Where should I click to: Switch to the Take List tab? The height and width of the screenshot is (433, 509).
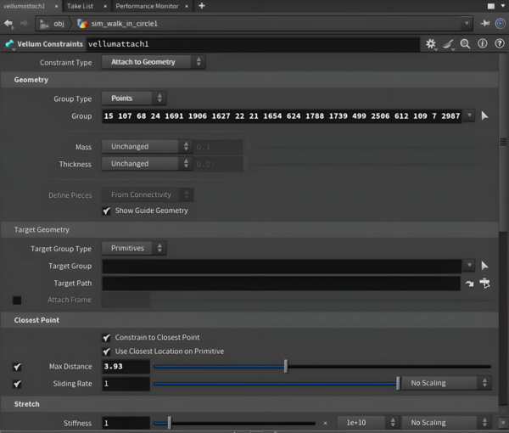coord(81,6)
